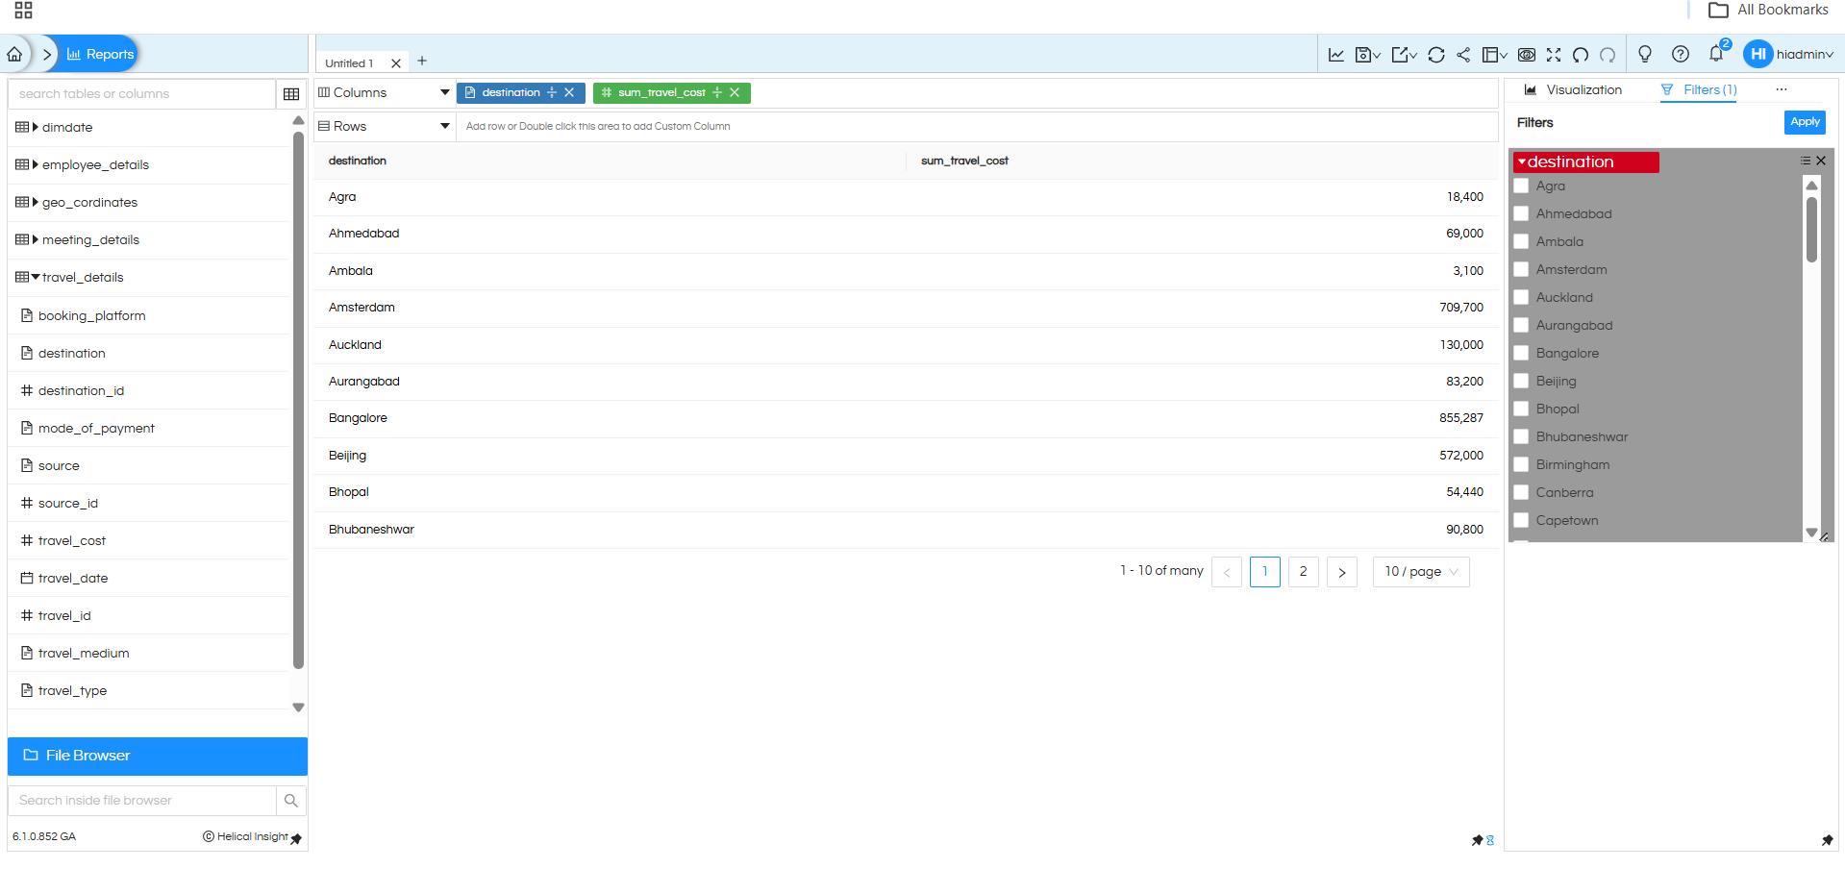Click the Apply filters button

tap(1804, 122)
